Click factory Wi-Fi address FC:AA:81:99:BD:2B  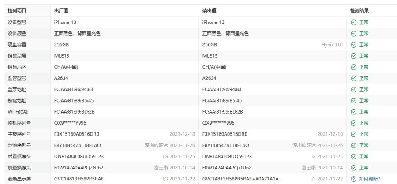(x=75, y=112)
